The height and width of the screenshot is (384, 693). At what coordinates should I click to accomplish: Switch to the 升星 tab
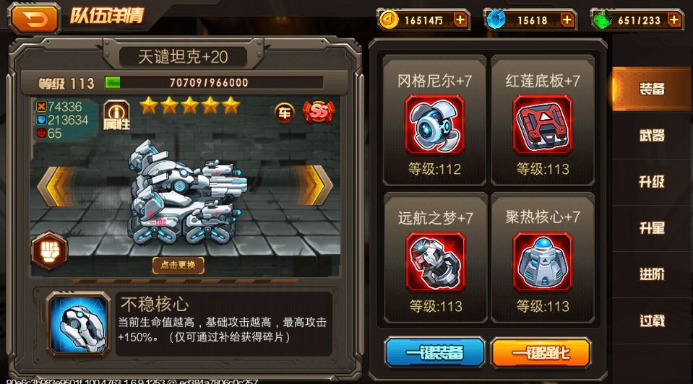click(652, 228)
